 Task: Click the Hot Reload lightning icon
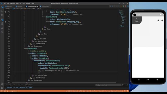tap(121, 6)
